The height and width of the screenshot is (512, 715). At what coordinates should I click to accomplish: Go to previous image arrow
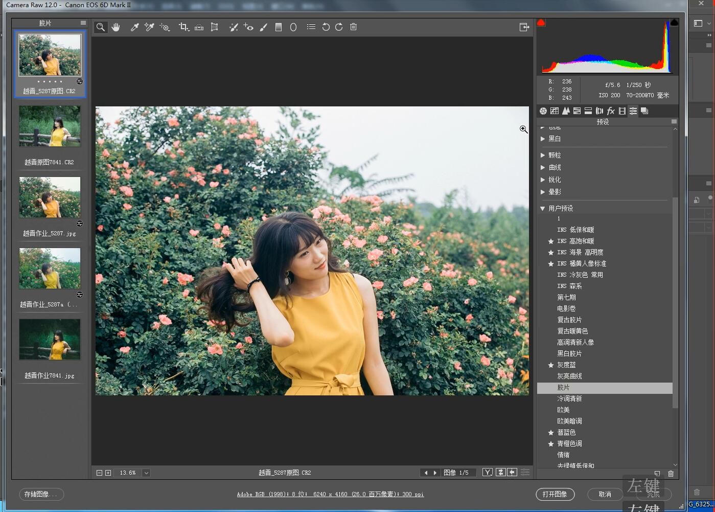point(426,473)
